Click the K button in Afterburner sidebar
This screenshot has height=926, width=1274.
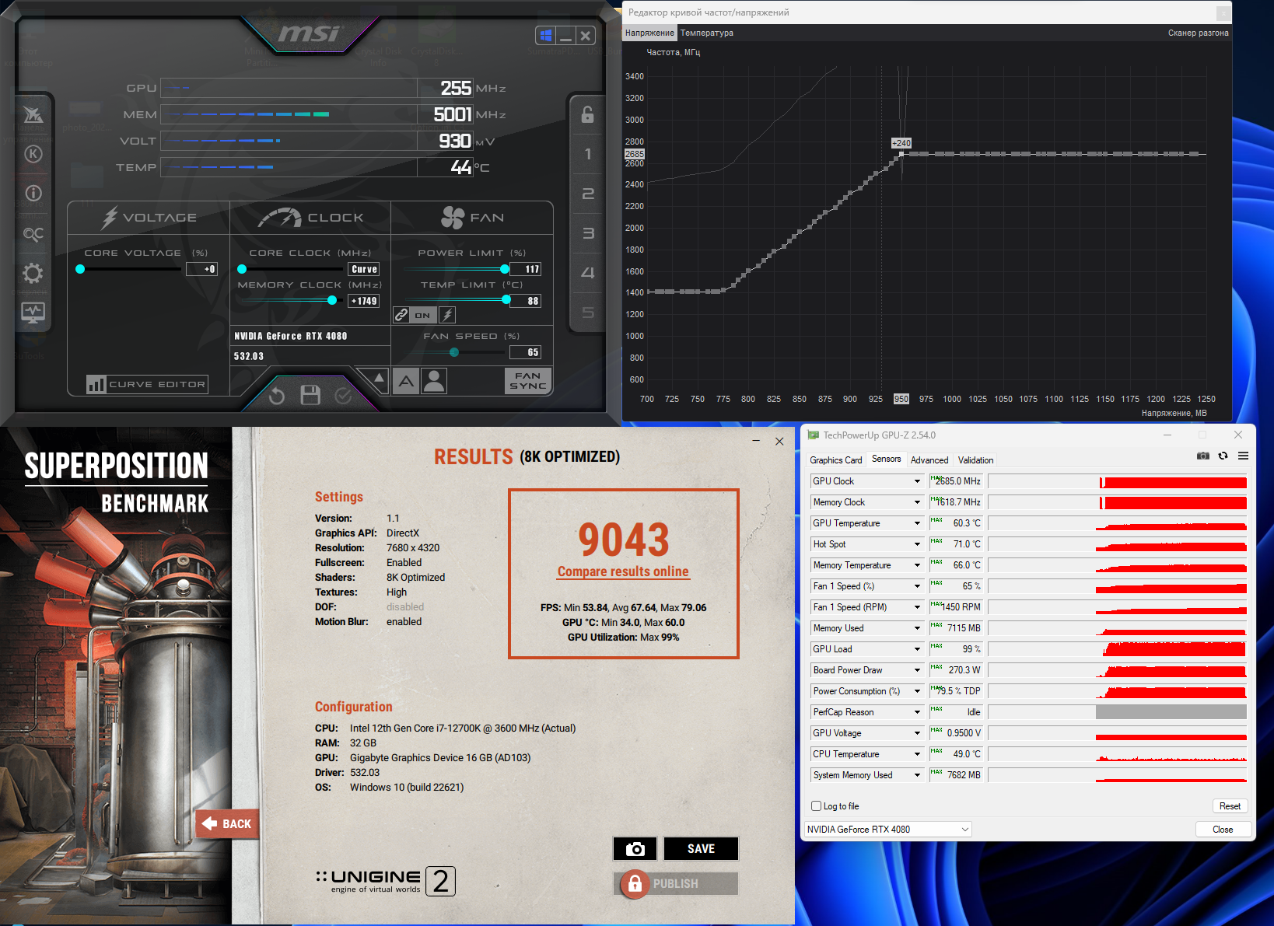click(33, 154)
